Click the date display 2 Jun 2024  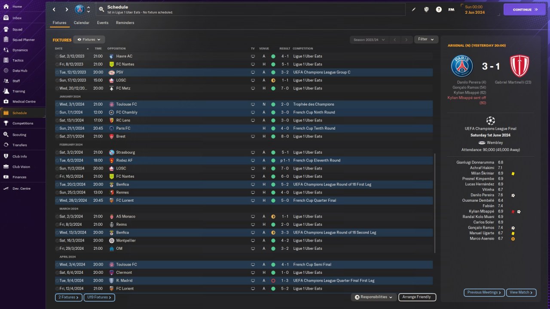pos(475,12)
